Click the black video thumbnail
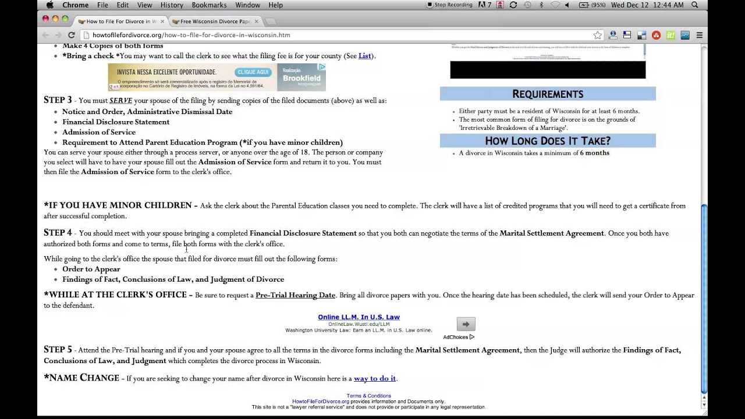 [548, 69]
